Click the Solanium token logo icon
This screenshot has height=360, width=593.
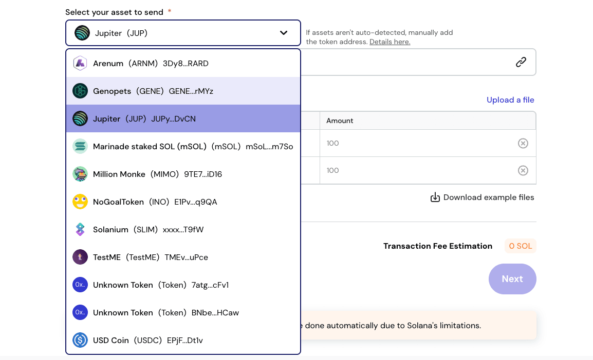point(80,229)
